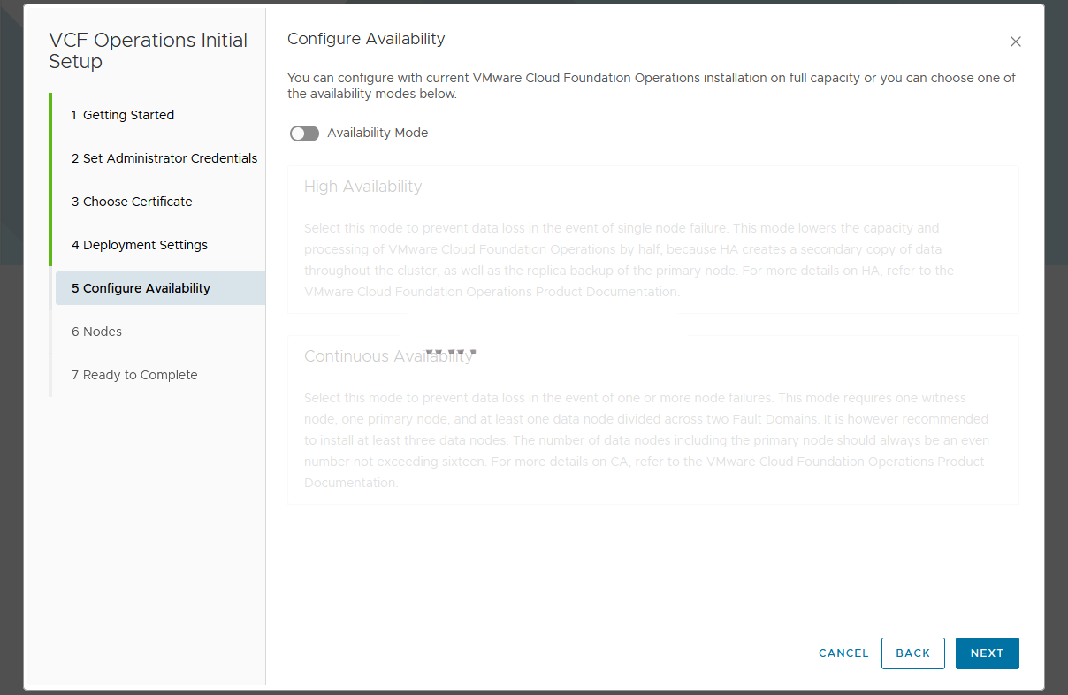Click the Continuous Availability card title

tap(389, 356)
